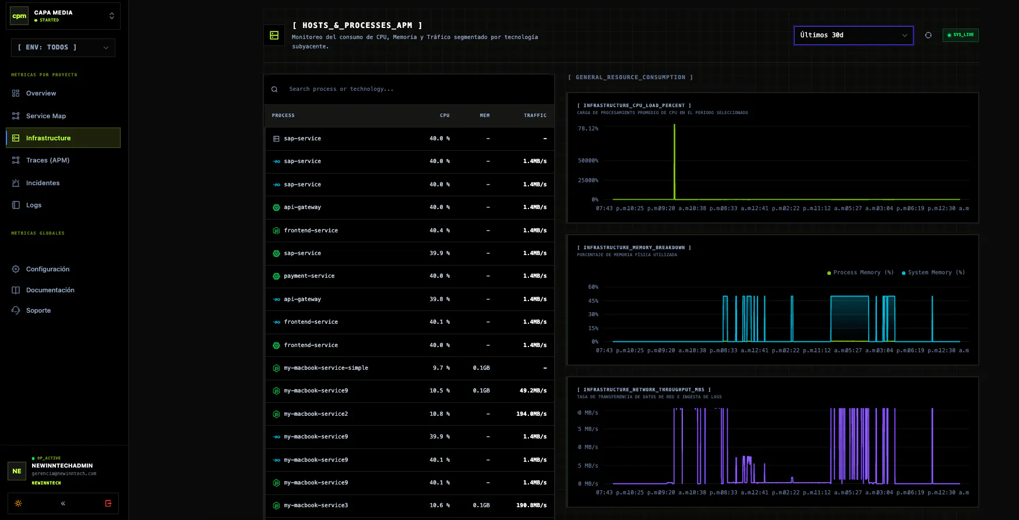Click the NEWINNTECHADMIN user name

click(62, 466)
